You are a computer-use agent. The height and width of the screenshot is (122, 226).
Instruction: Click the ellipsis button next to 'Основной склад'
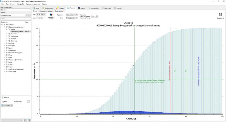(x=29, y=15)
